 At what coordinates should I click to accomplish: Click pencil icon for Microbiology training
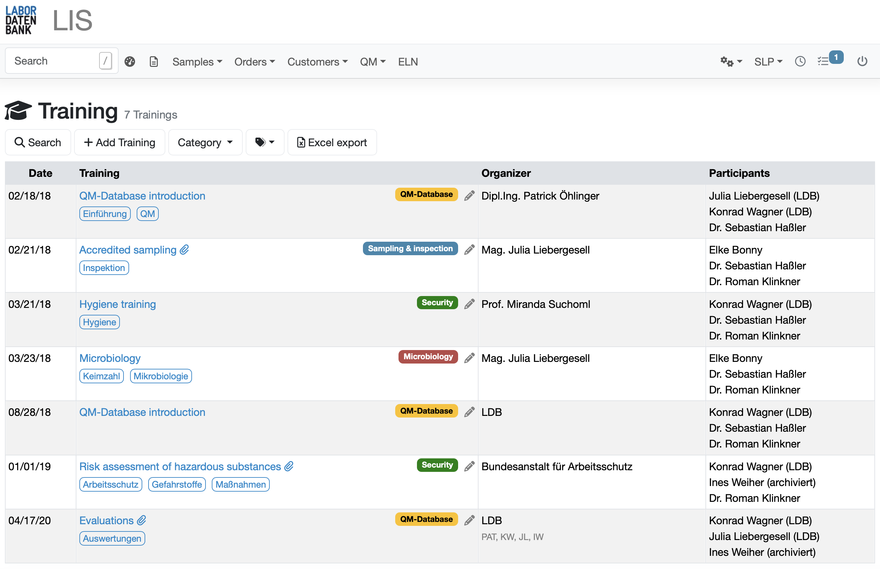469,358
